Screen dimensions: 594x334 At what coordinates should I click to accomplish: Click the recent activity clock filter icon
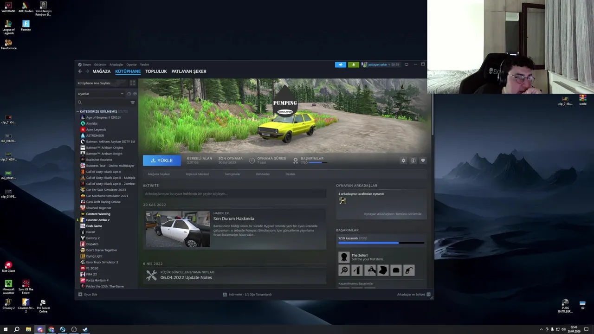[x=129, y=94]
